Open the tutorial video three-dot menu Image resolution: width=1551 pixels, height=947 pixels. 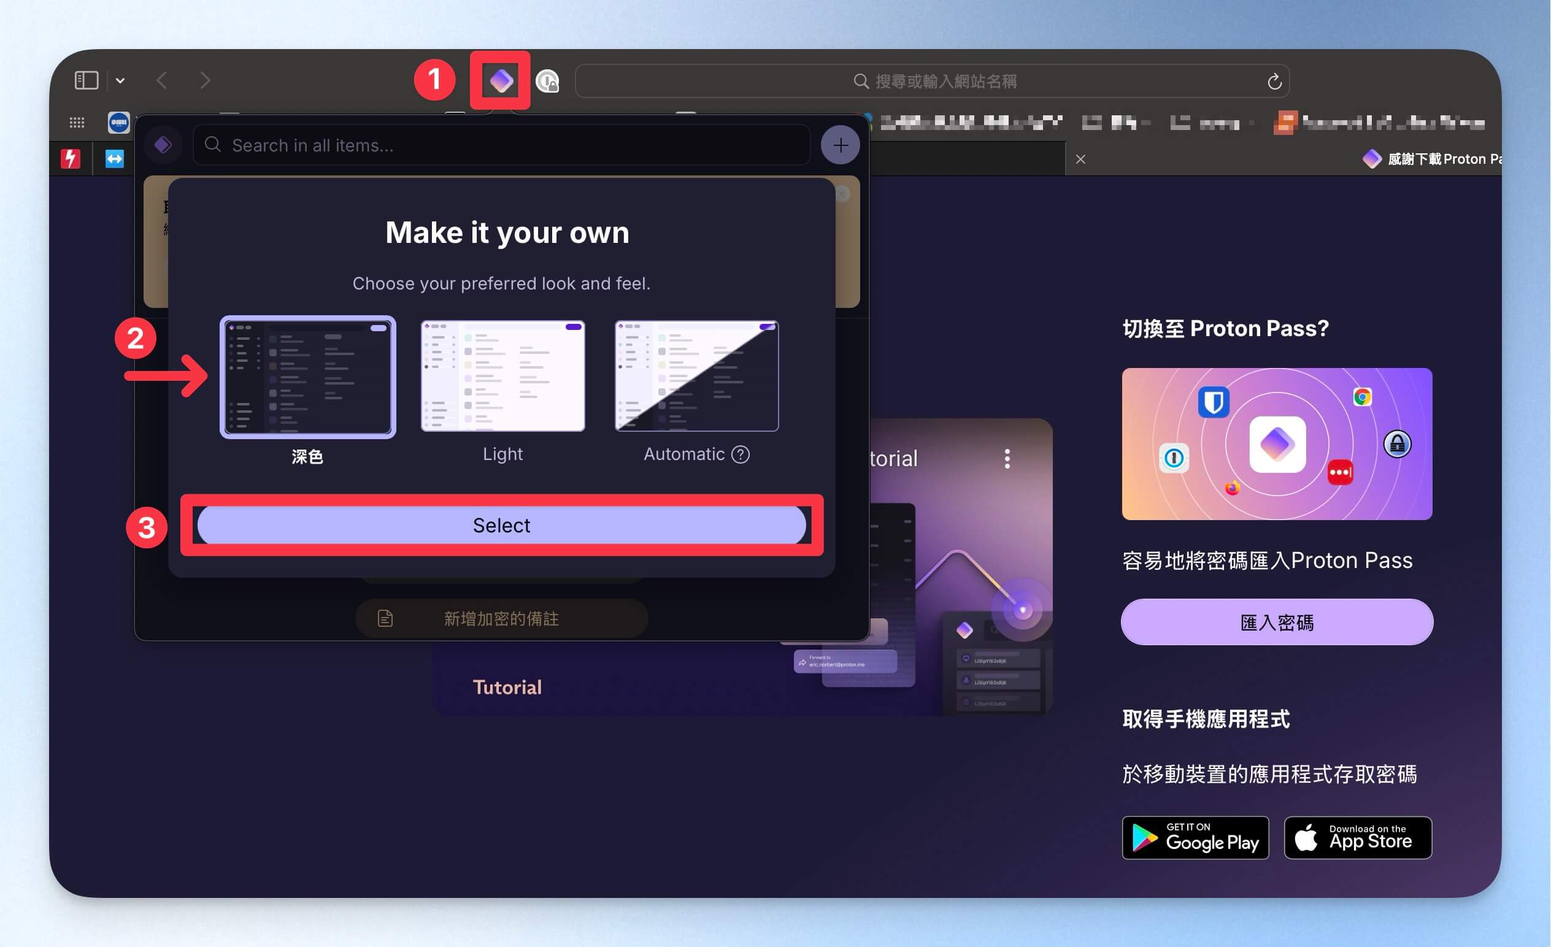pyautogui.click(x=1007, y=459)
